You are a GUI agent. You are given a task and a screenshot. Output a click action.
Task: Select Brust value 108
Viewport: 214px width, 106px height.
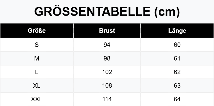point(107,85)
